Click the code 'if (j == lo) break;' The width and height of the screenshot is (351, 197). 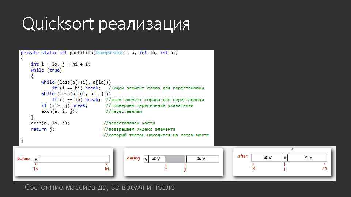[x=76, y=100]
